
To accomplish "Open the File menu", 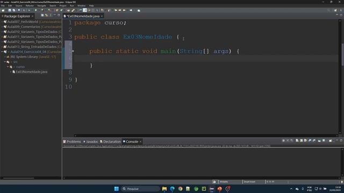I will click(x=3, y=6).
